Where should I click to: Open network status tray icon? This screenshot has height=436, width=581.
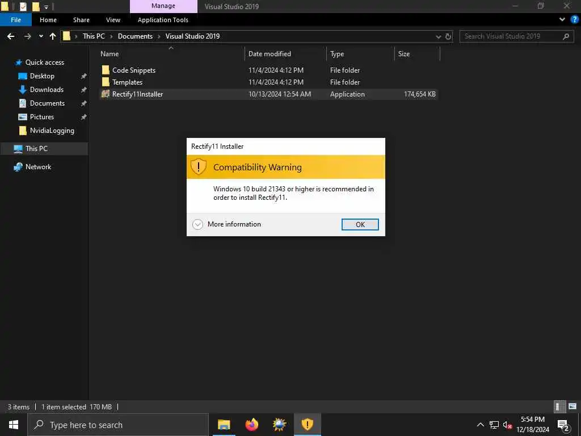point(494,425)
